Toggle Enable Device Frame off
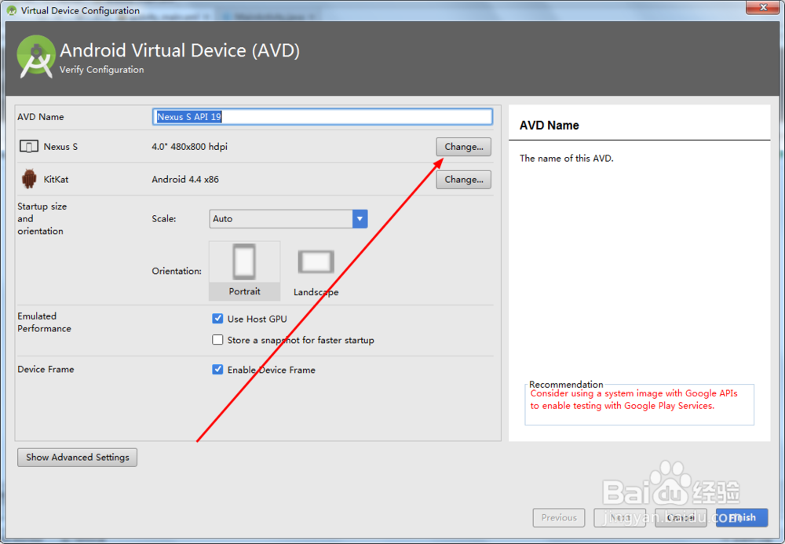785x544 pixels. (217, 369)
